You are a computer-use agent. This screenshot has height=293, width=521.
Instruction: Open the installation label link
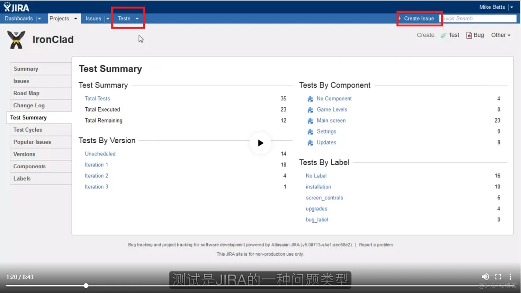click(x=318, y=187)
